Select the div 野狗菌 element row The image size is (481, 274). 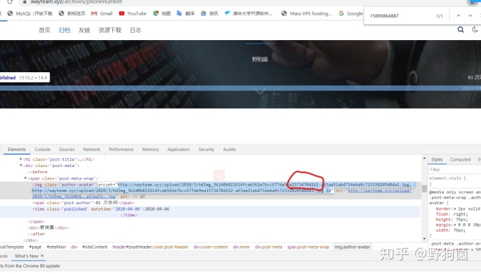(48, 228)
